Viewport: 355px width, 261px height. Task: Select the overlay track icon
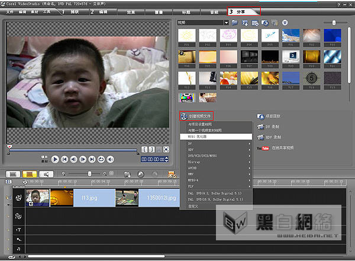pos(18,216)
